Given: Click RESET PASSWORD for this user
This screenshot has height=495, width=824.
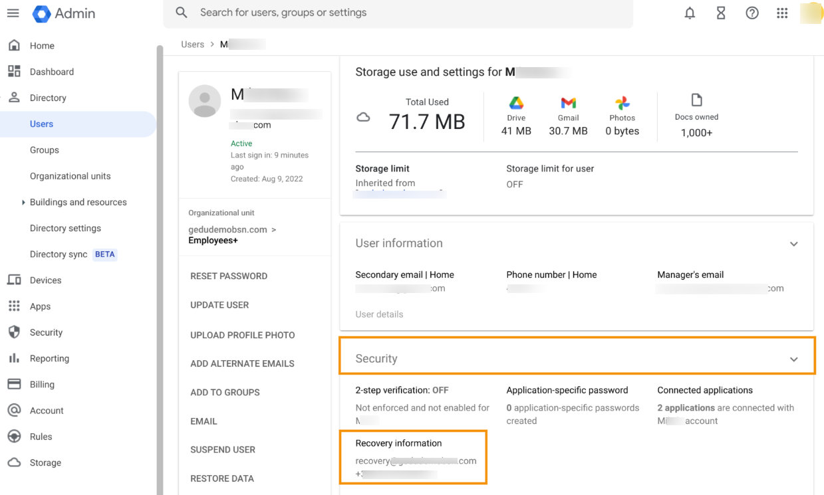Looking at the screenshot, I should click(229, 276).
